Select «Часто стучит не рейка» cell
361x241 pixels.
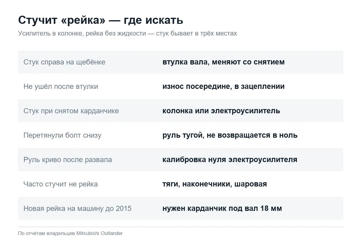[60, 184]
